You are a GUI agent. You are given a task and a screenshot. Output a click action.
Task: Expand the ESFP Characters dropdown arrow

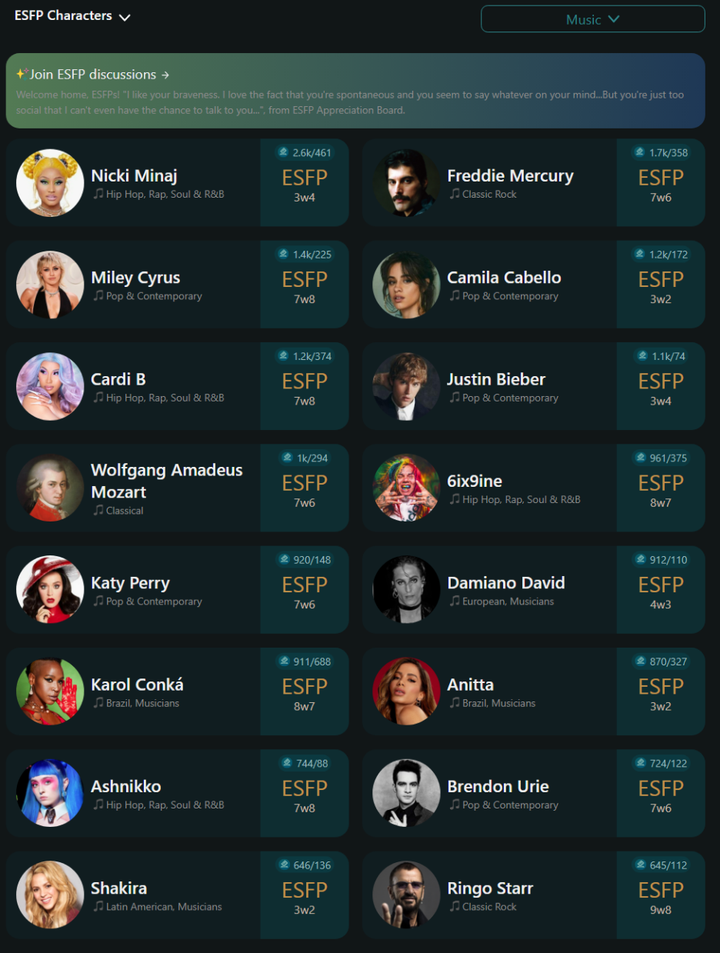point(125,17)
